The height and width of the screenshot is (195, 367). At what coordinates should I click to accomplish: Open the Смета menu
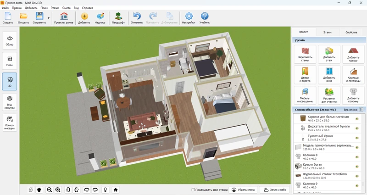pyautogui.click(x=66, y=8)
